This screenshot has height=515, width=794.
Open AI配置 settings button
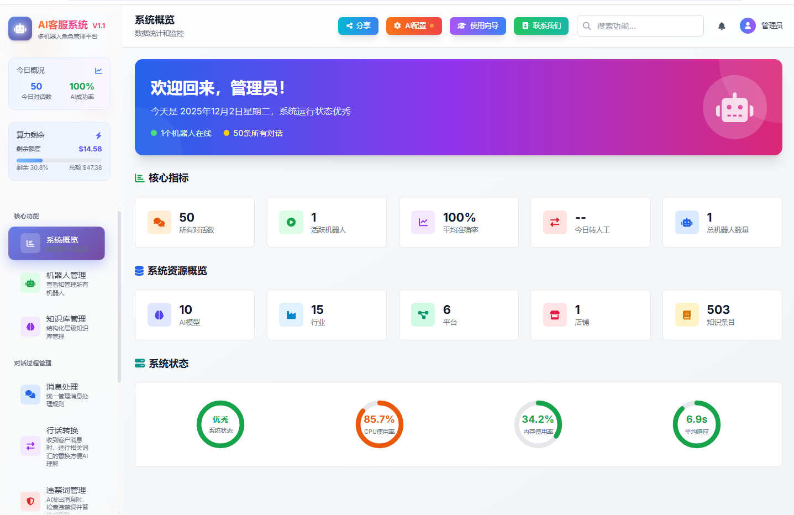click(x=414, y=26)
